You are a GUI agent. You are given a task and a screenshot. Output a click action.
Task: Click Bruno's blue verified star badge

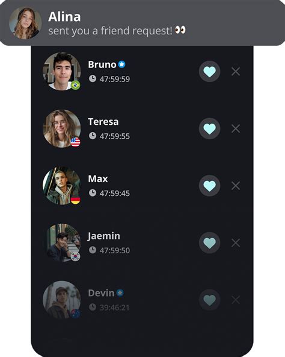coord(121,65)
